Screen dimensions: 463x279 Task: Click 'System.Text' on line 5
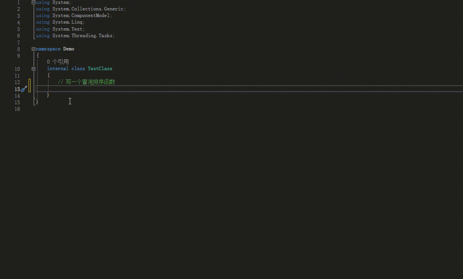[67, 29]
